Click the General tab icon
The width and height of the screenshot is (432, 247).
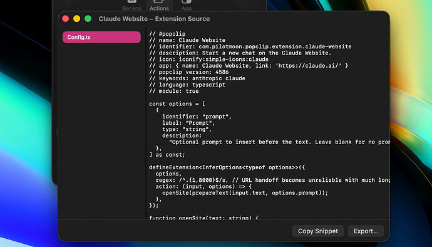[x=131, y=2]
